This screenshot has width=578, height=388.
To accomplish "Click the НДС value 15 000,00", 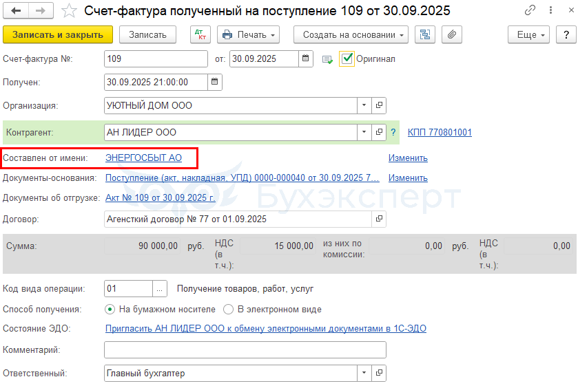I will coord(278,246).
